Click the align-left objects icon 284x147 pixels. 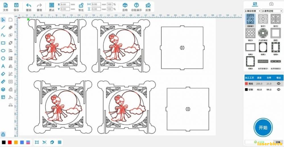(11, 51)
